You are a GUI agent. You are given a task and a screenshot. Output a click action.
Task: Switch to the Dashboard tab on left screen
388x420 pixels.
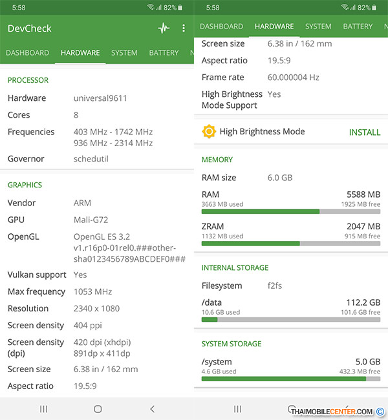click(28, 53)
